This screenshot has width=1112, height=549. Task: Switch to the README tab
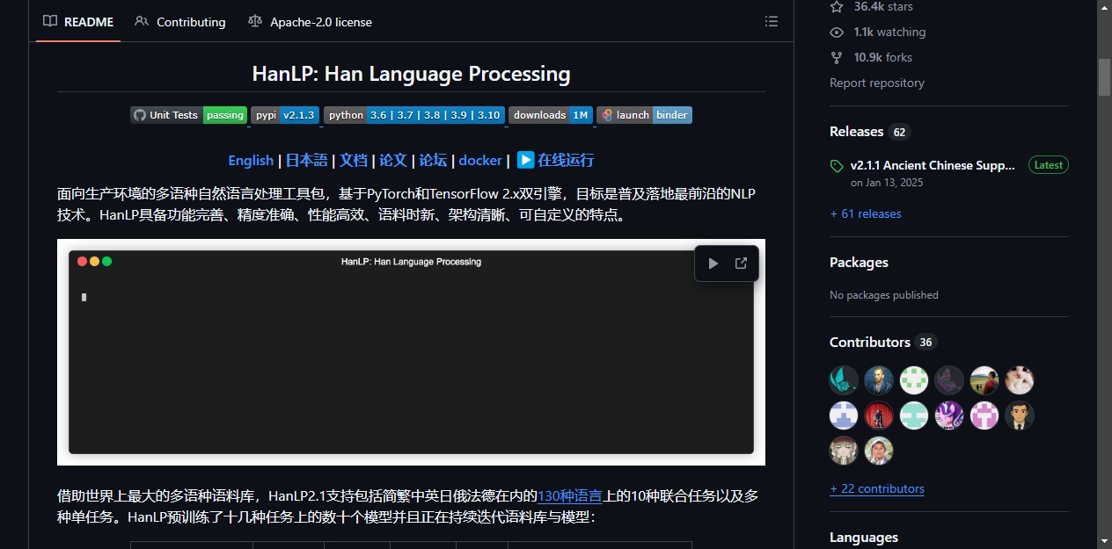78,22
